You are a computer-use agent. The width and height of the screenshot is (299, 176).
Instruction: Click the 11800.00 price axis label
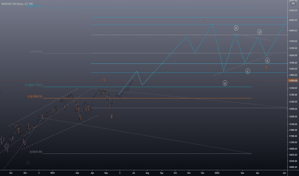point(293,130)
